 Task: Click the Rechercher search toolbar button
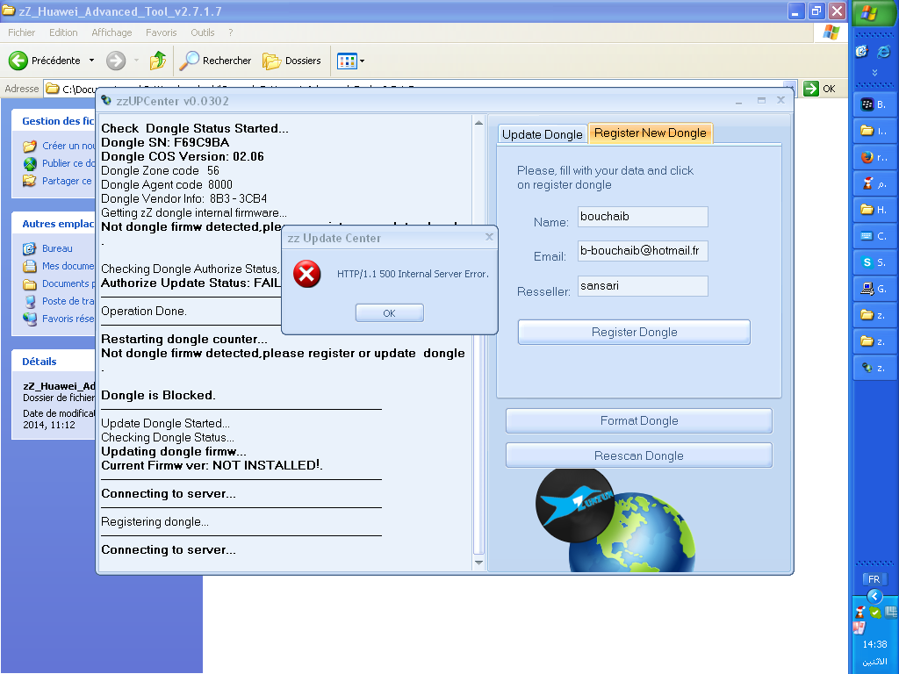tap(216, 61)
